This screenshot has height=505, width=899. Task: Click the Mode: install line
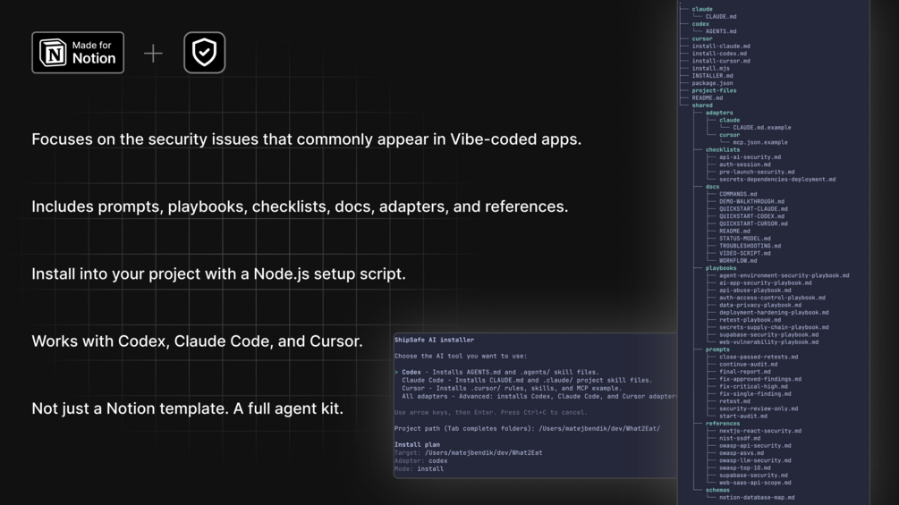pyautogui.click(x=419, y=468)
